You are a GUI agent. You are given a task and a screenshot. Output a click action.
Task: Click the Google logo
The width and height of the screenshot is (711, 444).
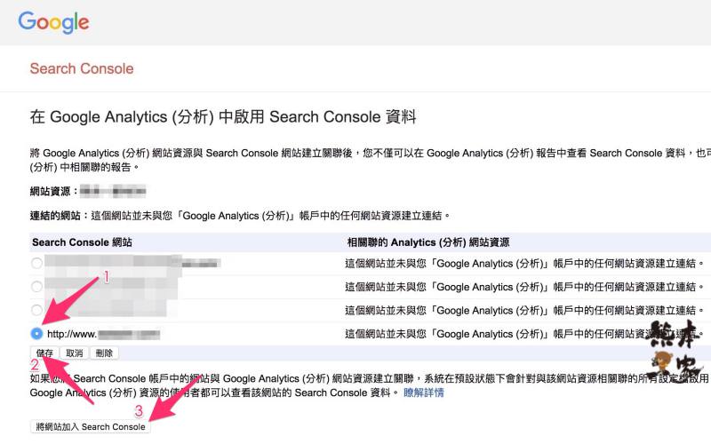coord(53,22)
